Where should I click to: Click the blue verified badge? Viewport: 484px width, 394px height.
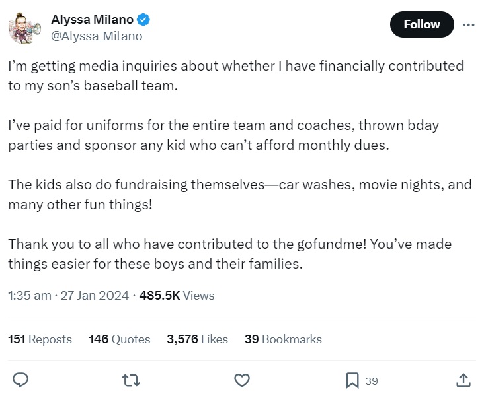coord(144,20)
